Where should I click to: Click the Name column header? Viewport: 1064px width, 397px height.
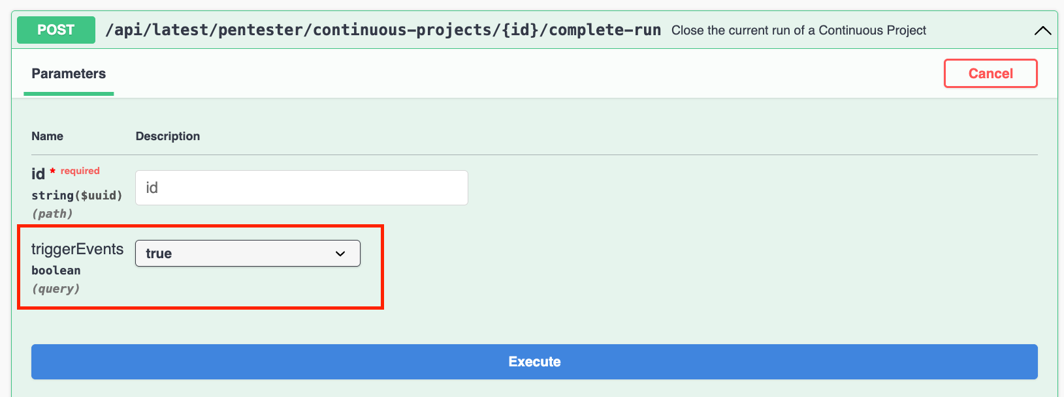(x=48, y=136)
